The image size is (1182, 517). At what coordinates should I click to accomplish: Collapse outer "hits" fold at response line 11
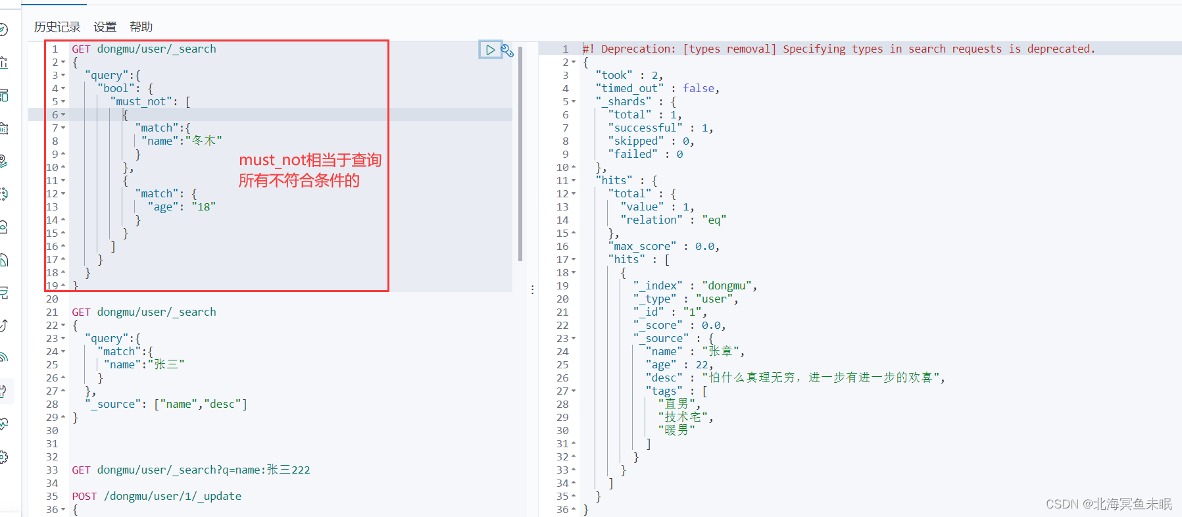574,181
